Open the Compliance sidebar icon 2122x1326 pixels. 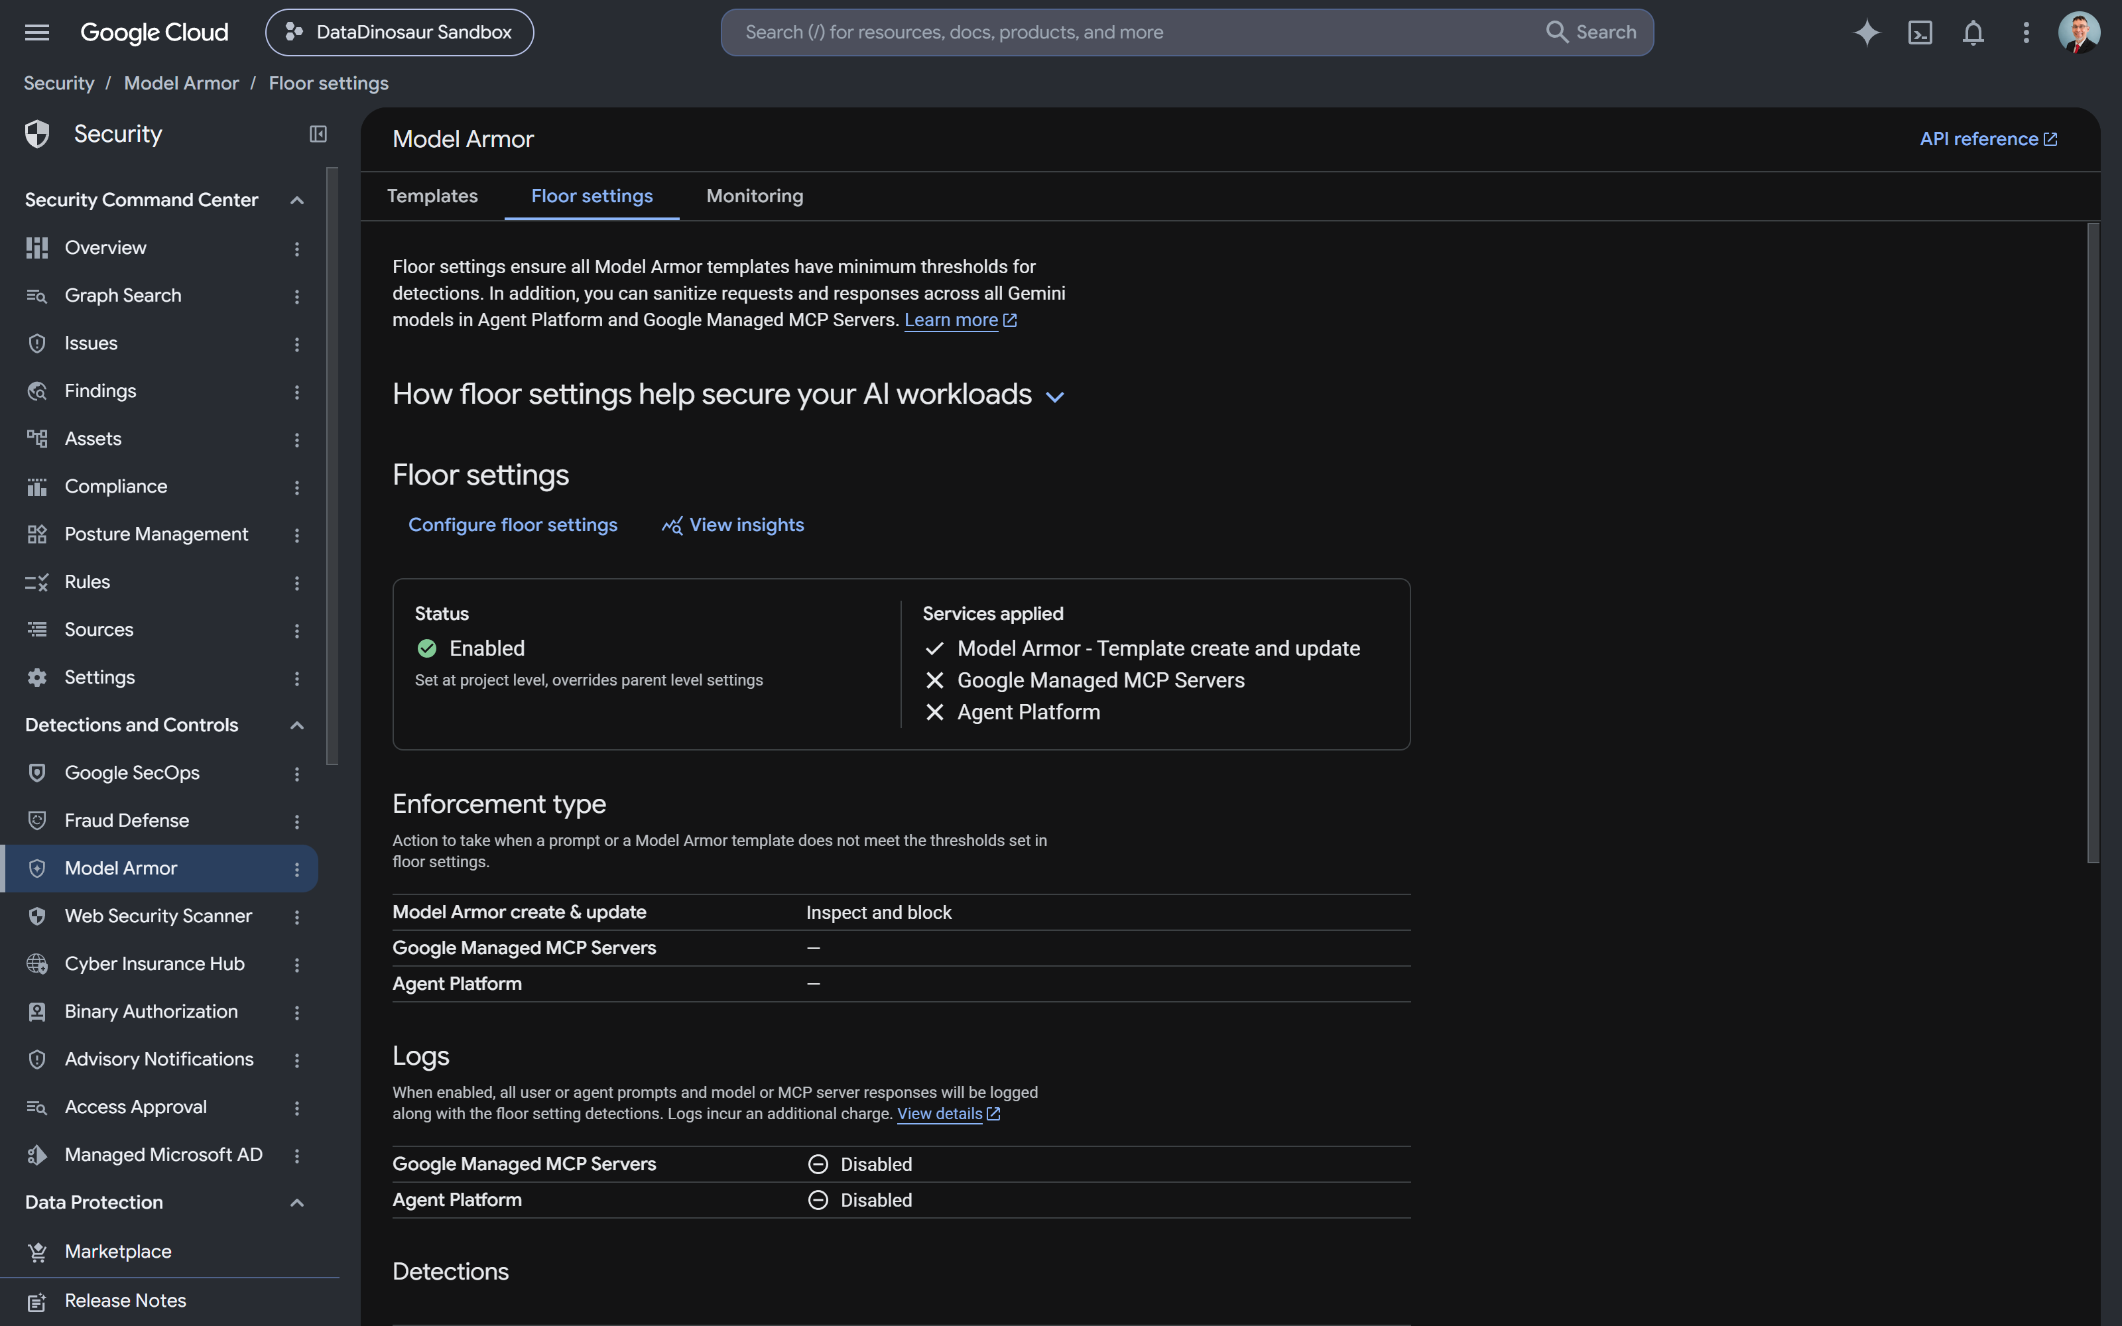point(37,487)
